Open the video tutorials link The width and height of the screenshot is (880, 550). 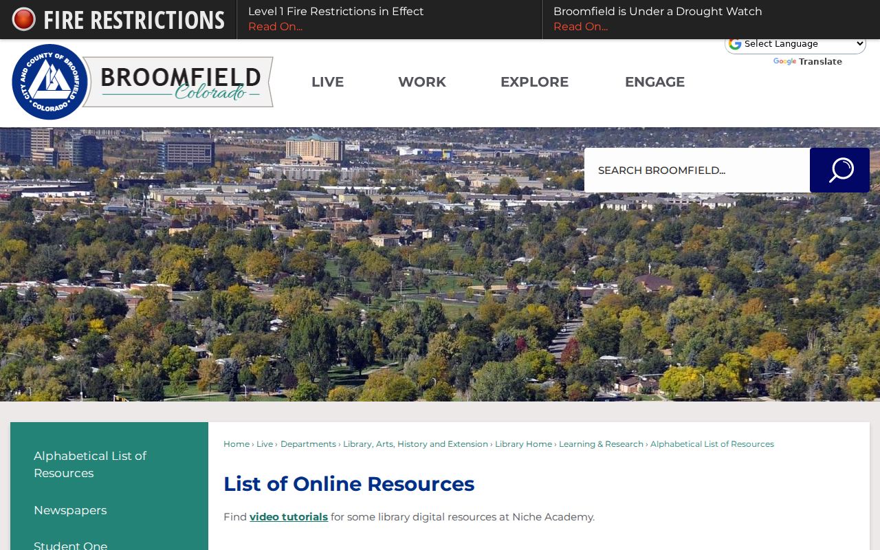(x=289, y=517)
